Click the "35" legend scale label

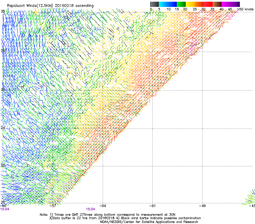(212, 9)
